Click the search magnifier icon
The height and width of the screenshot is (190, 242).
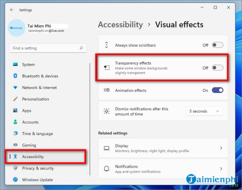(81, 48)
